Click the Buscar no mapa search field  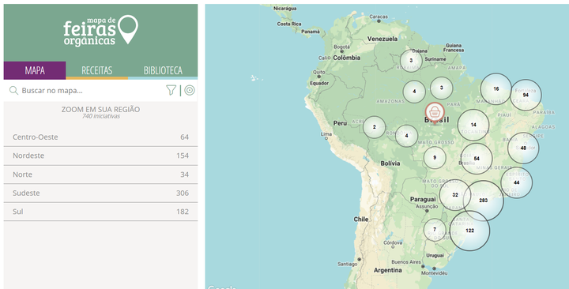(x=91, y=90)
